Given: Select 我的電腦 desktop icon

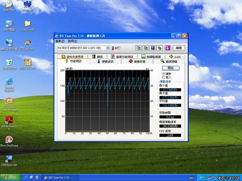Looking at the screenshot, I should (9, 26).
